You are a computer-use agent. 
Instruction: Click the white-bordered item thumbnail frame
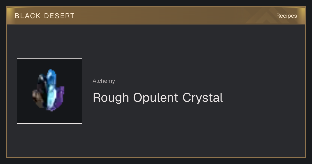49,91
